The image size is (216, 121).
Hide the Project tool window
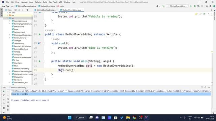point(31,10)
